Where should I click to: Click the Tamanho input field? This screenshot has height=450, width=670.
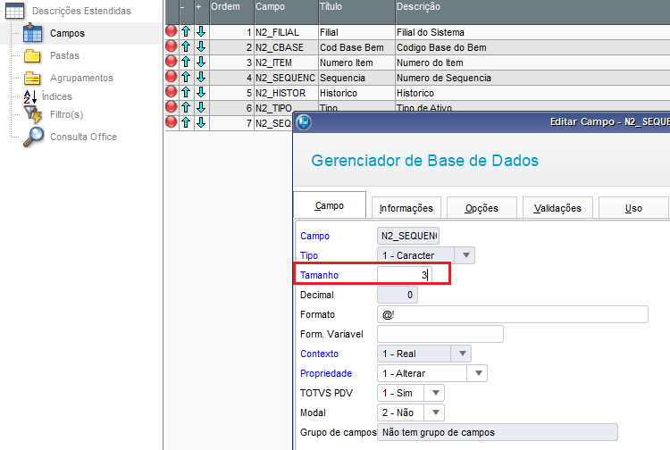404,275
